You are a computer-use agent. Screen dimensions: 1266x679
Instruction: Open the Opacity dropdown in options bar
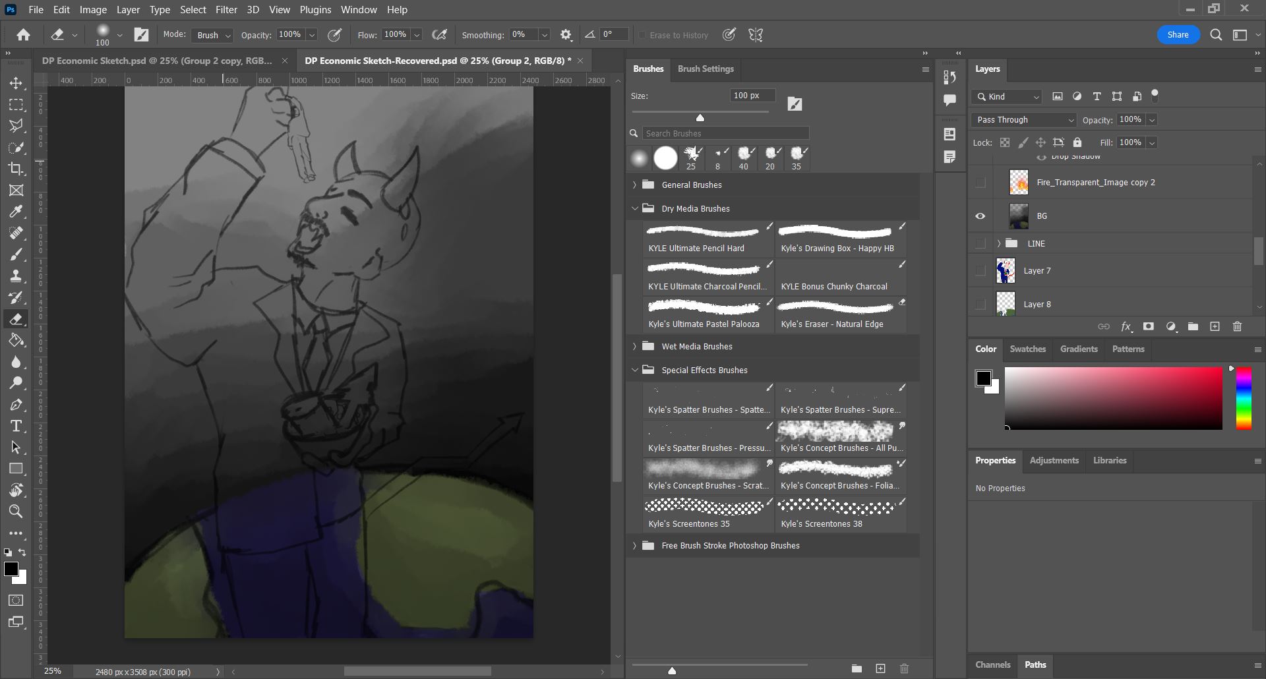point(312,35)
